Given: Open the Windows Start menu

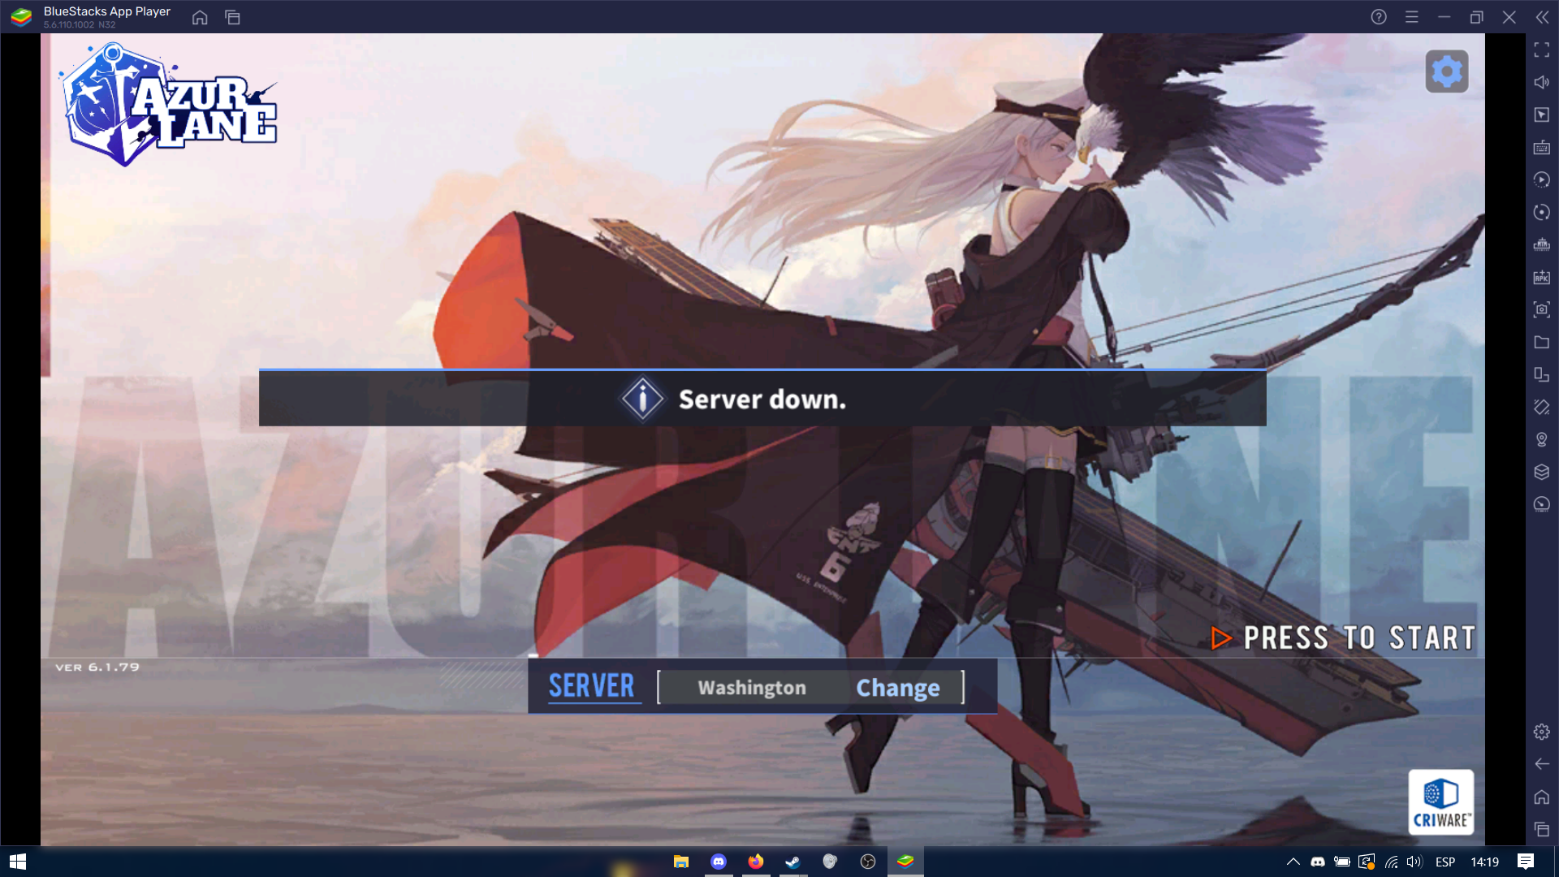Looking at the screenshot, I should [18, 862].
